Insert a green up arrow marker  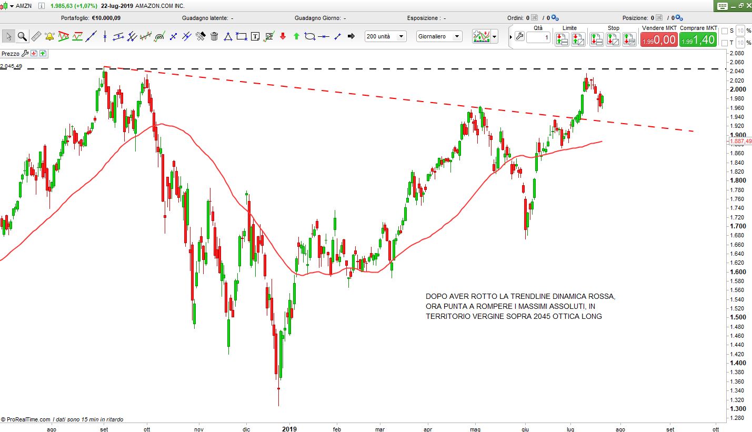tap(296, 36)
